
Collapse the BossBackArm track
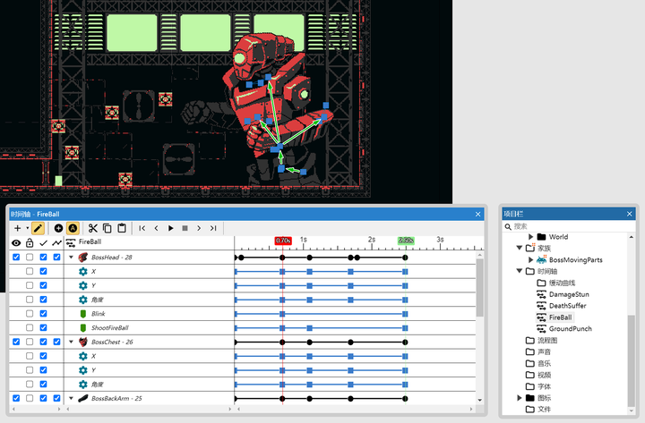tap(71, 398)
